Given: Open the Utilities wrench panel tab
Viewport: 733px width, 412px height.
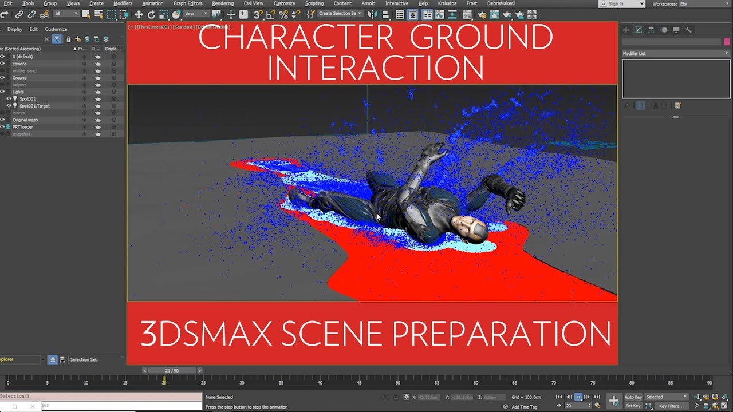Looking at the screenshot, I should pyautogui.click(x=688, y=30).
